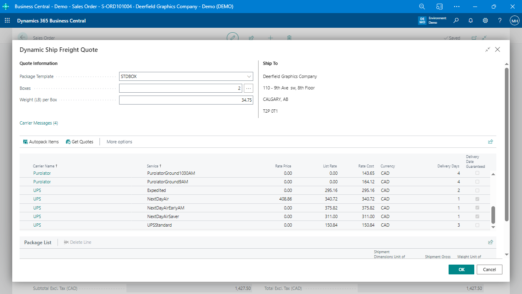Screen dimensions: 522x294
Task: Toggle Delivery Date Guaranteed for NextDayAir
Action: [477, 199]
